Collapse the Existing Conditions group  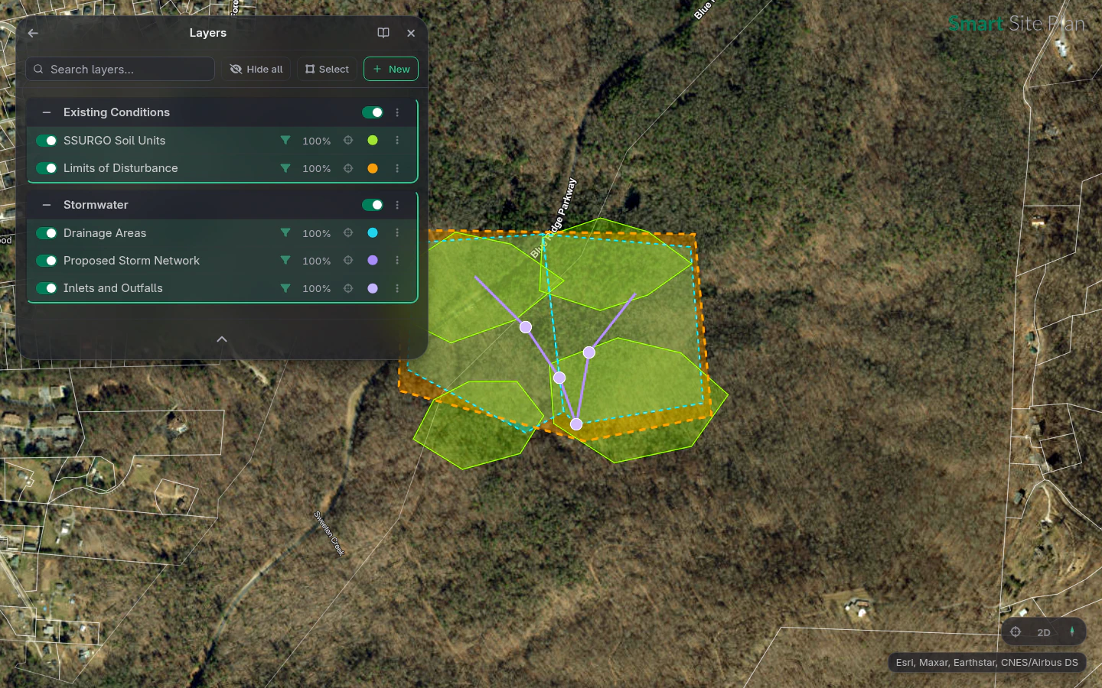47,112
